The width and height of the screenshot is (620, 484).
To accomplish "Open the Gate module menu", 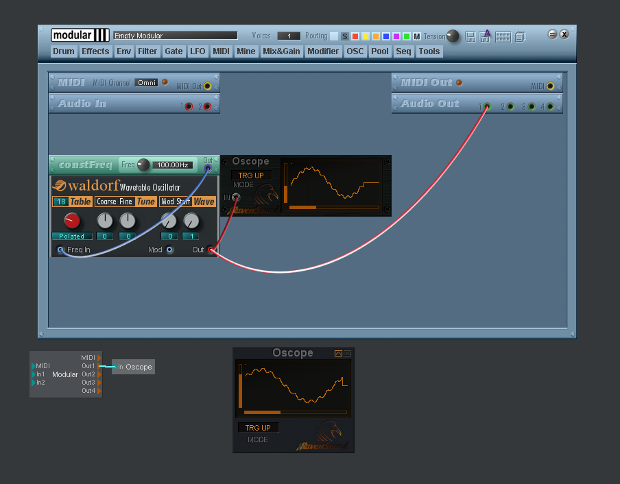I will point(174,51).
